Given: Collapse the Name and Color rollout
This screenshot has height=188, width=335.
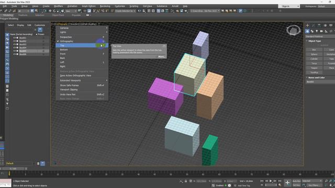Looking at the screenshot, I should coord(316,78).
